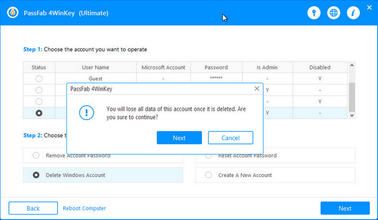The height and width of the screenshot is (220, 378).
Task: Choose Reset Account Password option
Action: pyautogui.click(x=275, y=156)
